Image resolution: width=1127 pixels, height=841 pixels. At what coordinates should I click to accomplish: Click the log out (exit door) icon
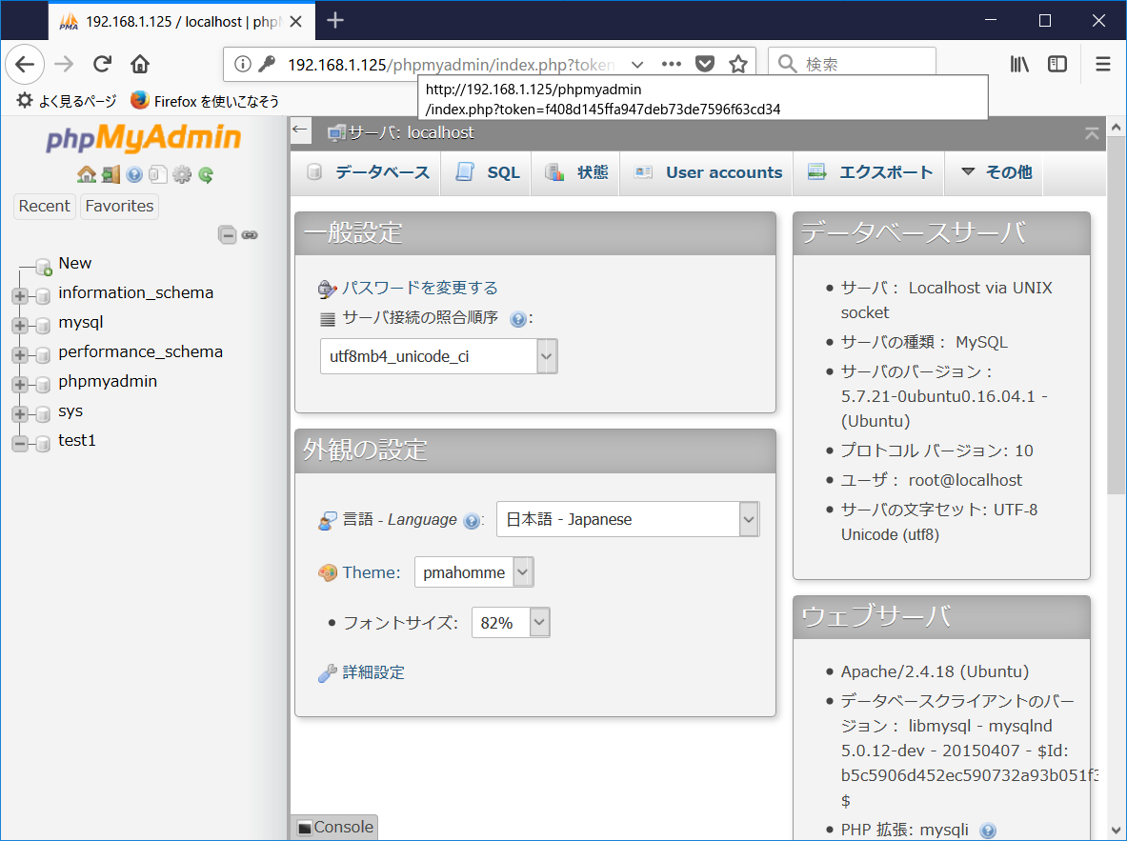coord(111,174)
